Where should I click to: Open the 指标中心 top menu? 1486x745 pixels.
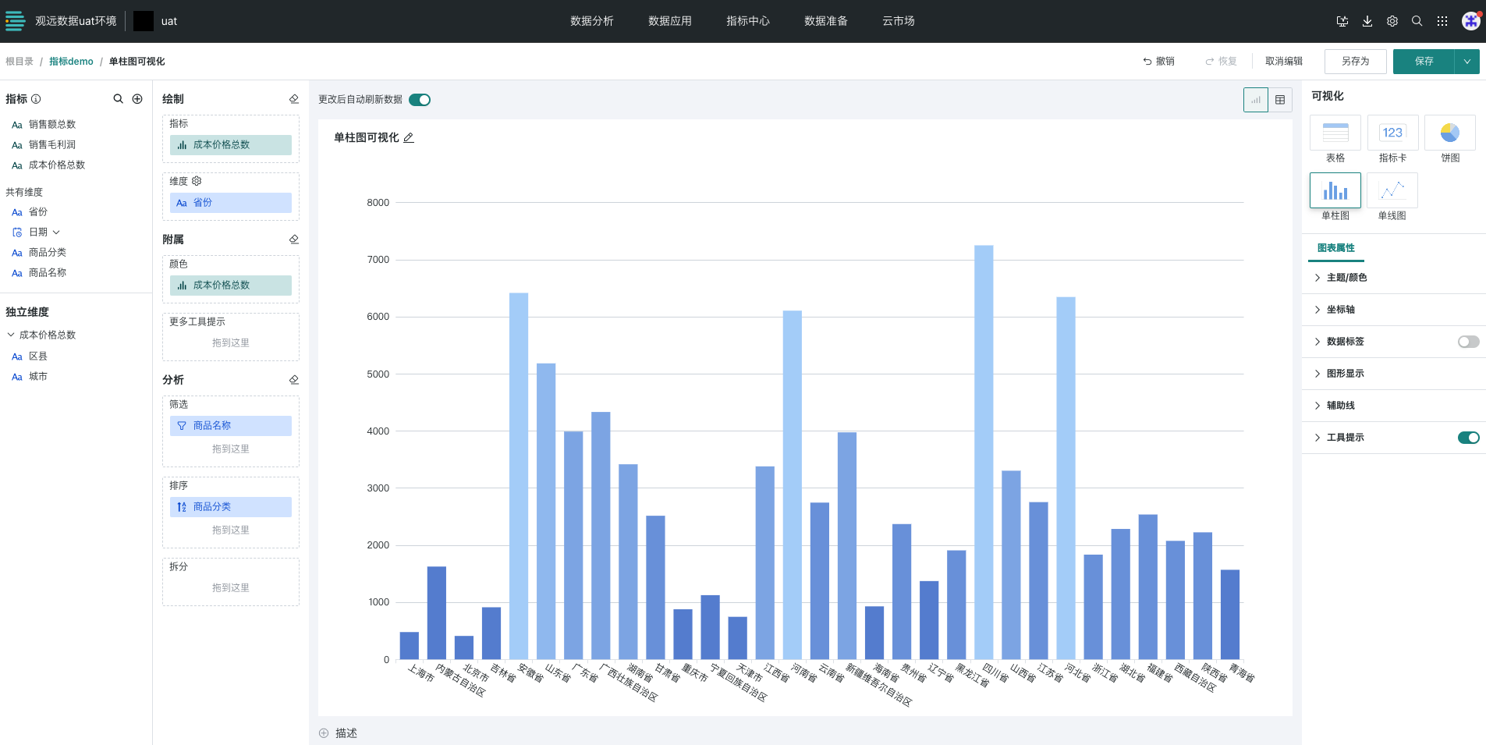(747, 21)
